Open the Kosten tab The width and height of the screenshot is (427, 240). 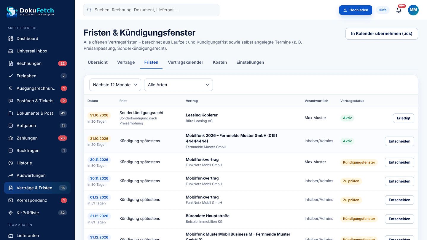220,62
